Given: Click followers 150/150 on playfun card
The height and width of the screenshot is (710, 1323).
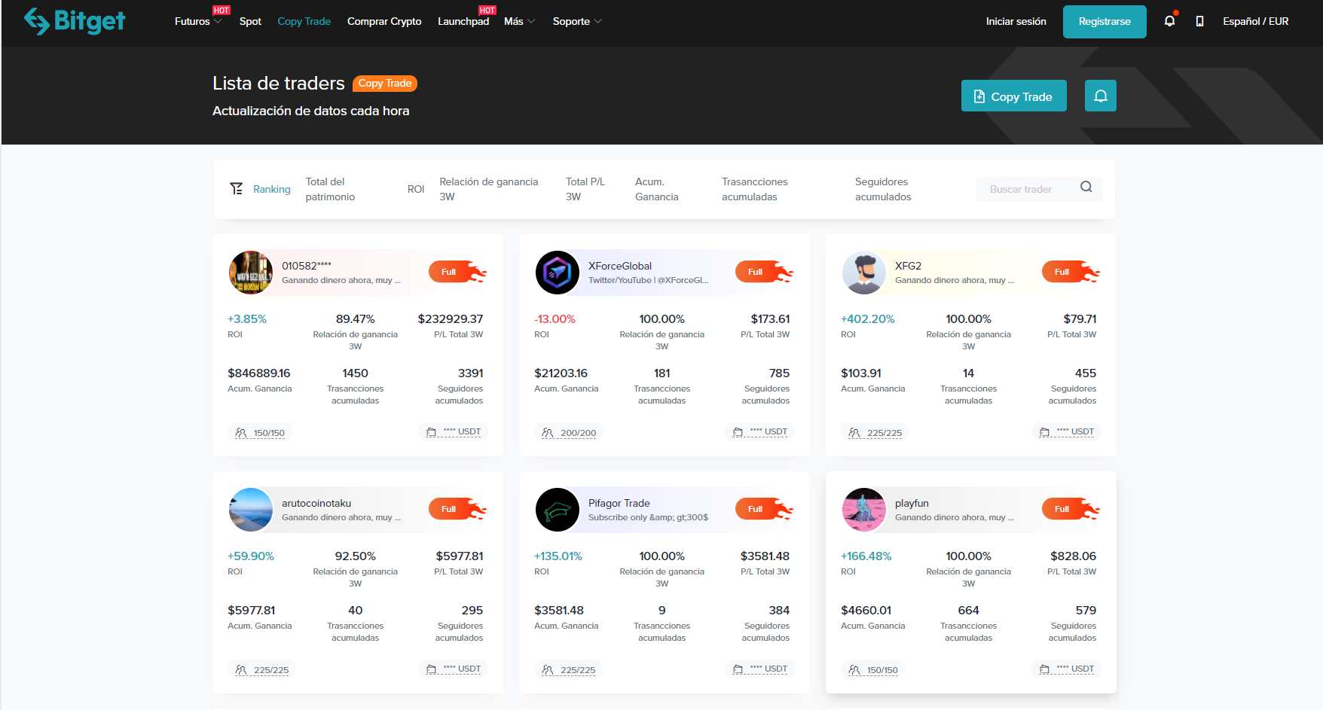Looking at the screenshot, I should pos(873,670).
